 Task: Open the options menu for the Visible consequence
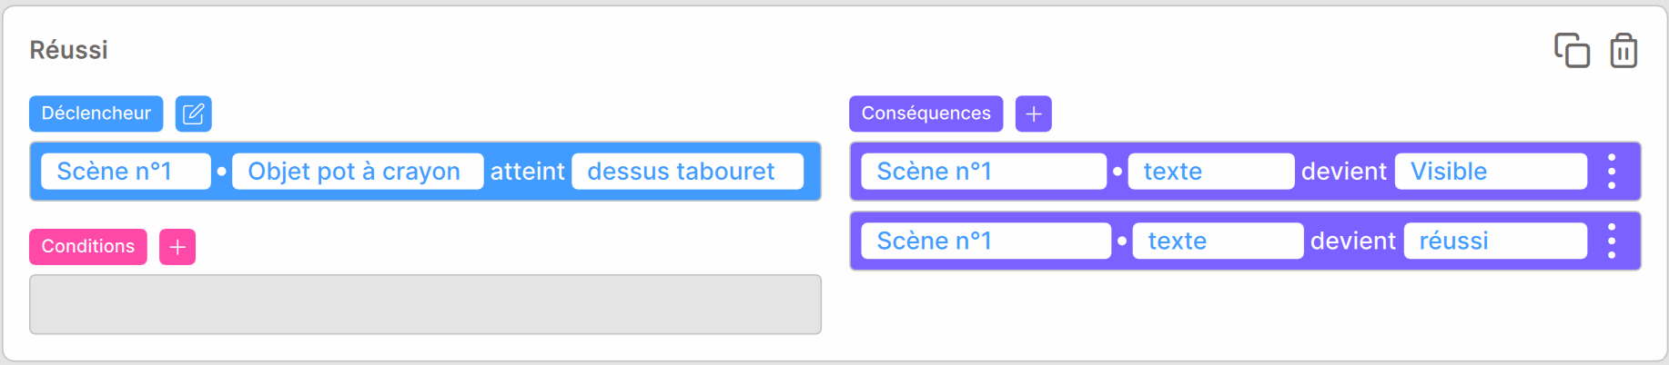(1612, 171)
